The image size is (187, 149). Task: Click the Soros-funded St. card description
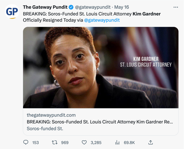coord(45,129)
